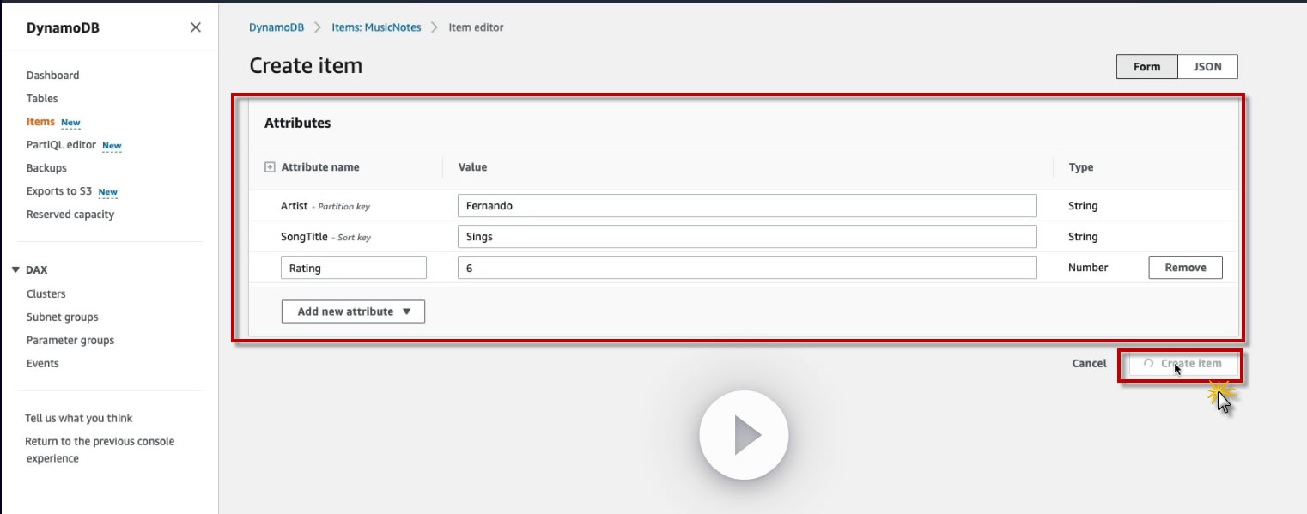Screen dimensions: 1307x514
Task: Open Backups in sidebar
Action: click(x=46, y=168)
